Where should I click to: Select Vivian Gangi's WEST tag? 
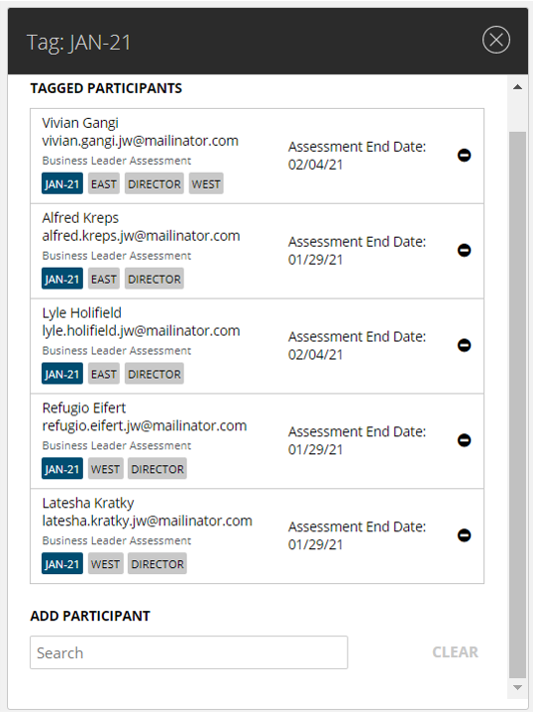tap(207, 184)
